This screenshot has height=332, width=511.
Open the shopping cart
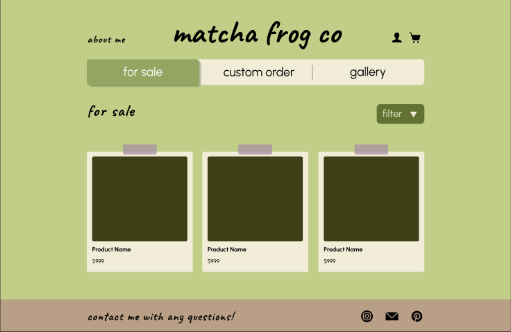coord(415,38)
